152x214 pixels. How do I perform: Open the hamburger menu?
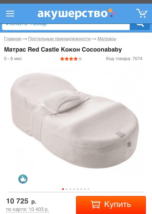tap(10, 13)
